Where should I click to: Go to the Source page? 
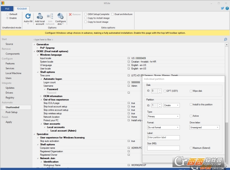(x=9, y=44)
